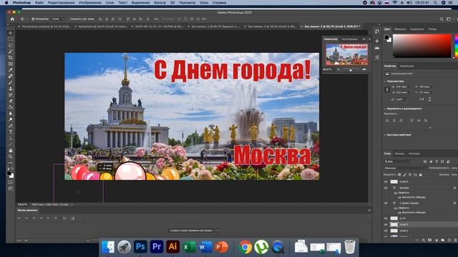Add a layer mask from Layers panel footer

[x=429, y=240]
